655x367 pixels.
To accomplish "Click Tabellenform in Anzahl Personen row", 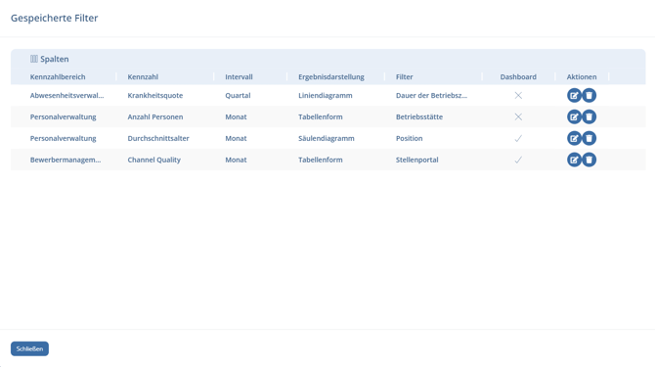I will (x=321, y=116).
